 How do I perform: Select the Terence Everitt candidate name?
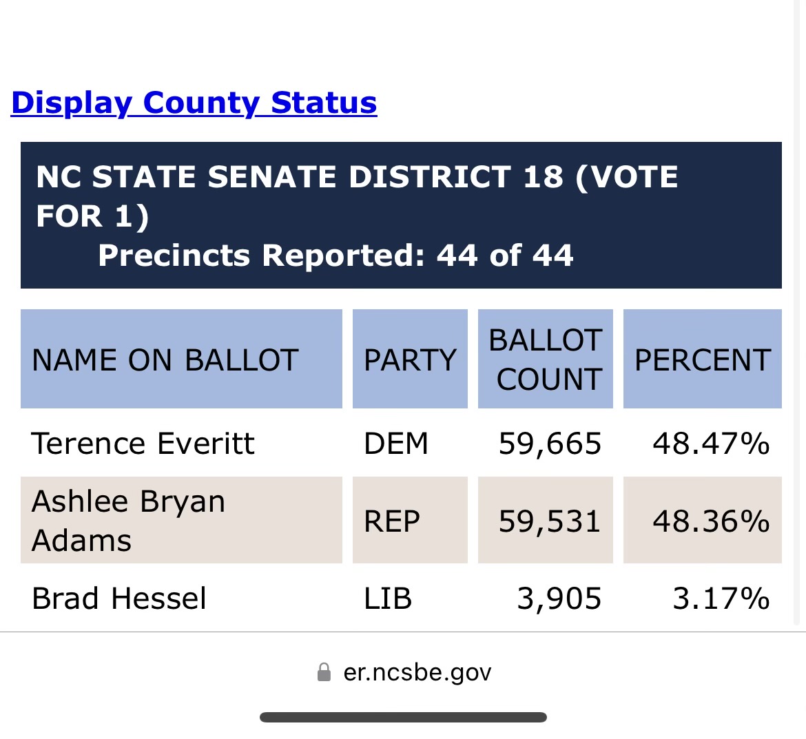coord(143,444)
